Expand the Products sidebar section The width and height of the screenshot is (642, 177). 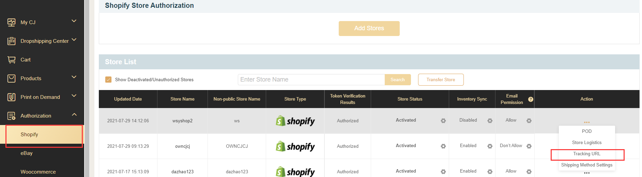pyautogui.click(x=74, y=77)
